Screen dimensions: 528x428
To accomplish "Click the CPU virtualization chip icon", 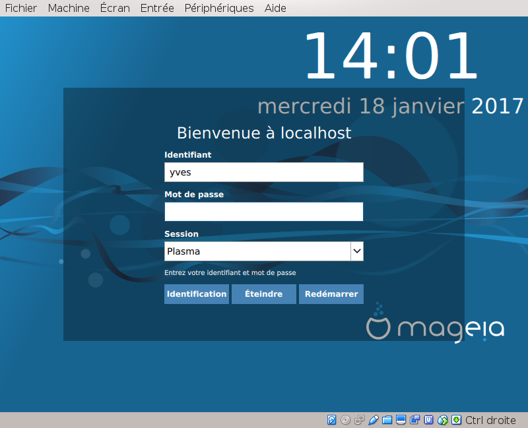I will 428,420.
